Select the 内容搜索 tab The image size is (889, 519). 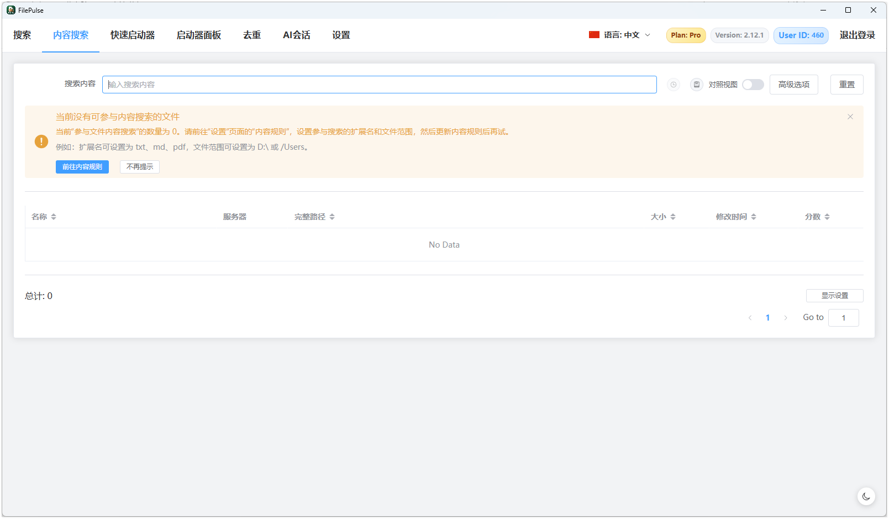(71, 35)
